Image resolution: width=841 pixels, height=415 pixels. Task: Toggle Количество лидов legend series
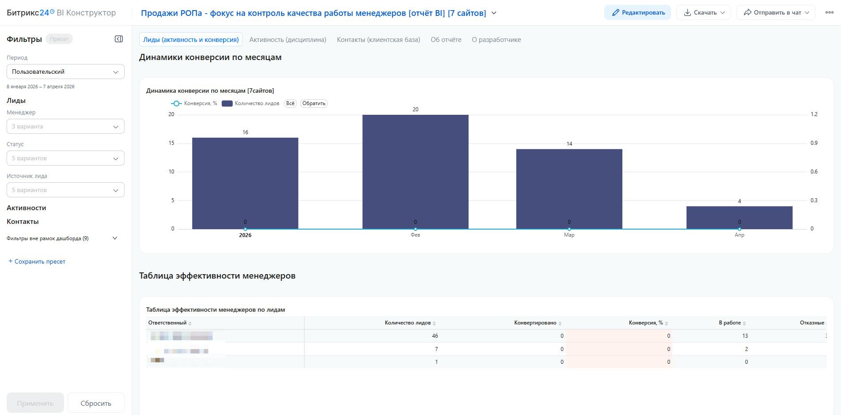pos(251,103)
